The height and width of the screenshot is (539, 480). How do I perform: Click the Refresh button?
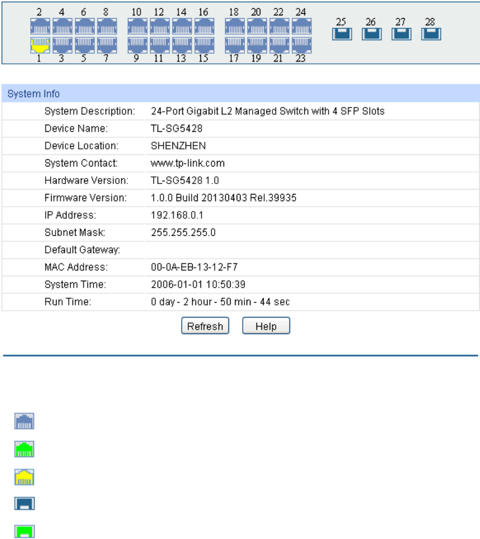pyautogui.click(x=205, y=325)
